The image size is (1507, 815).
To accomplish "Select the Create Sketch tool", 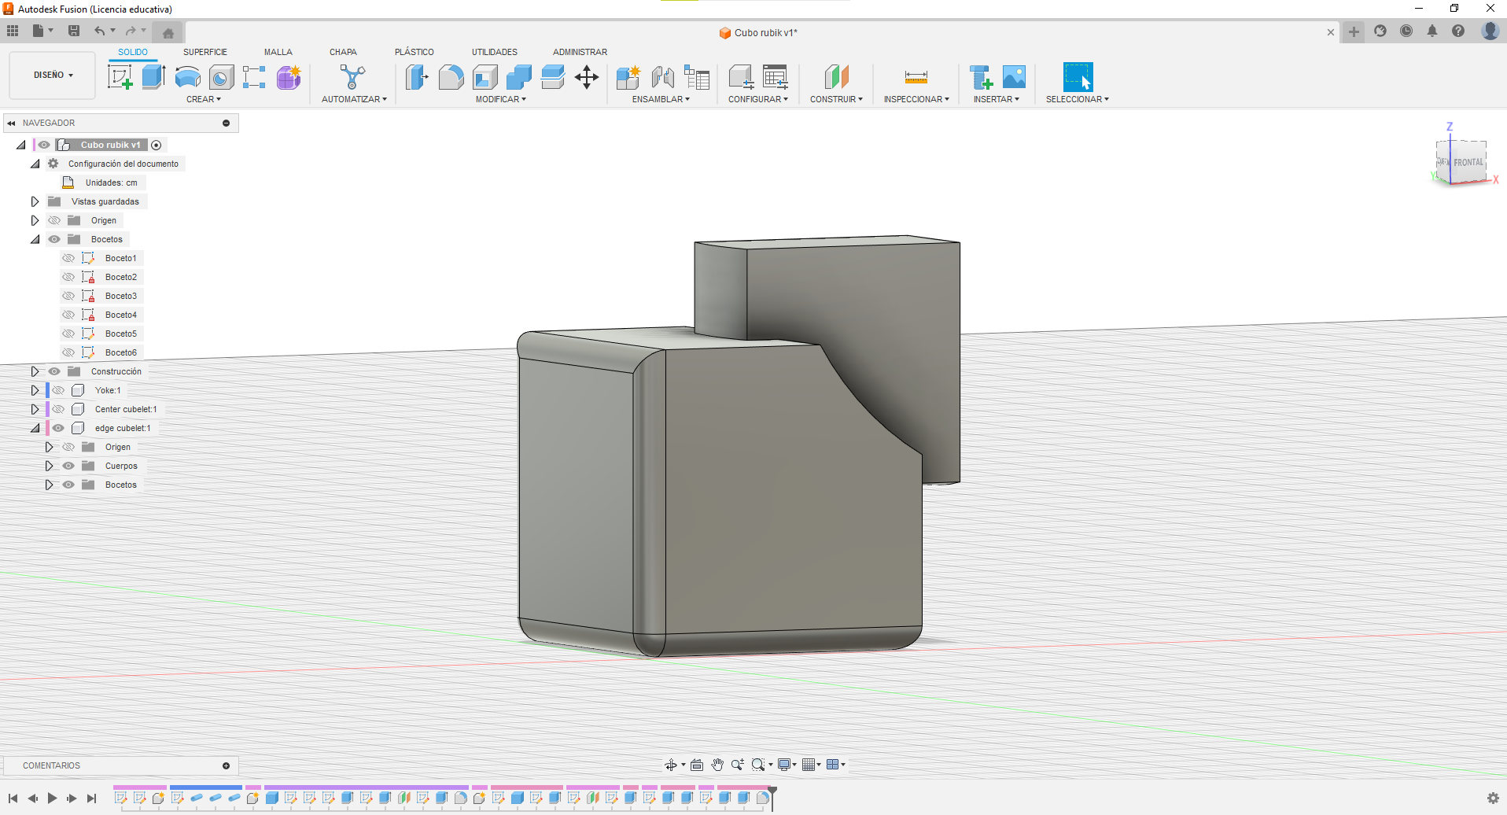I will [x=120, y=77].
